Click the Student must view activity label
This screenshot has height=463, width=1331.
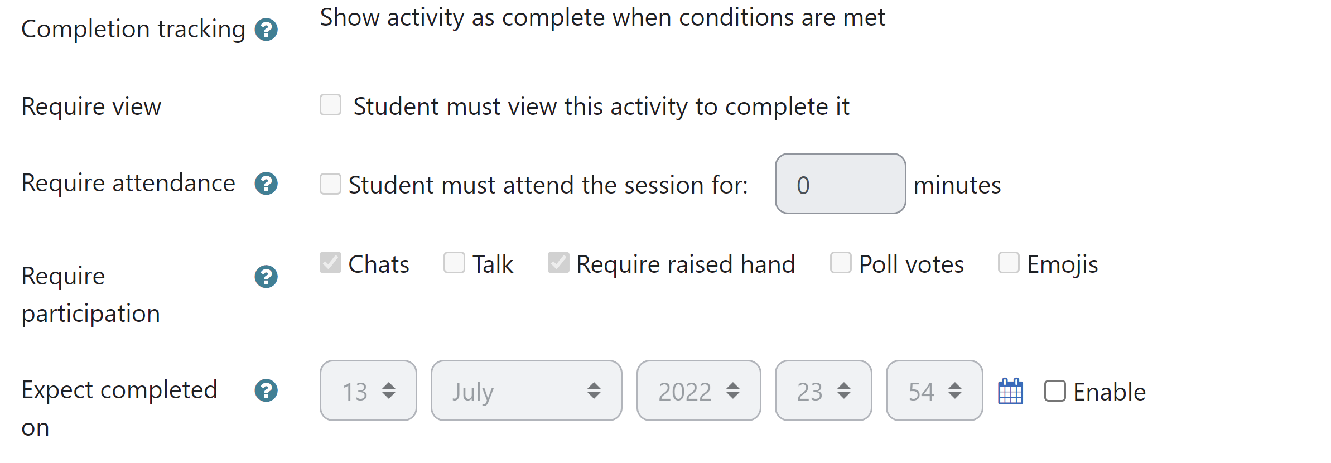tap(601, 107)
